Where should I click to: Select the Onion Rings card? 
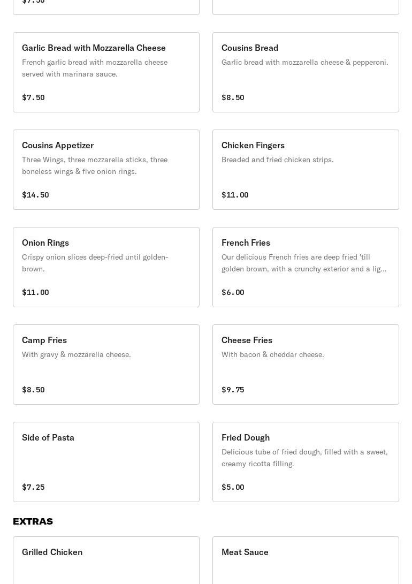(x=106, y=267)
